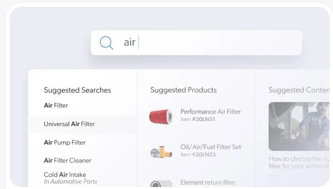Choose the "Universal Air Filter" suggestion

pos(69,124)
